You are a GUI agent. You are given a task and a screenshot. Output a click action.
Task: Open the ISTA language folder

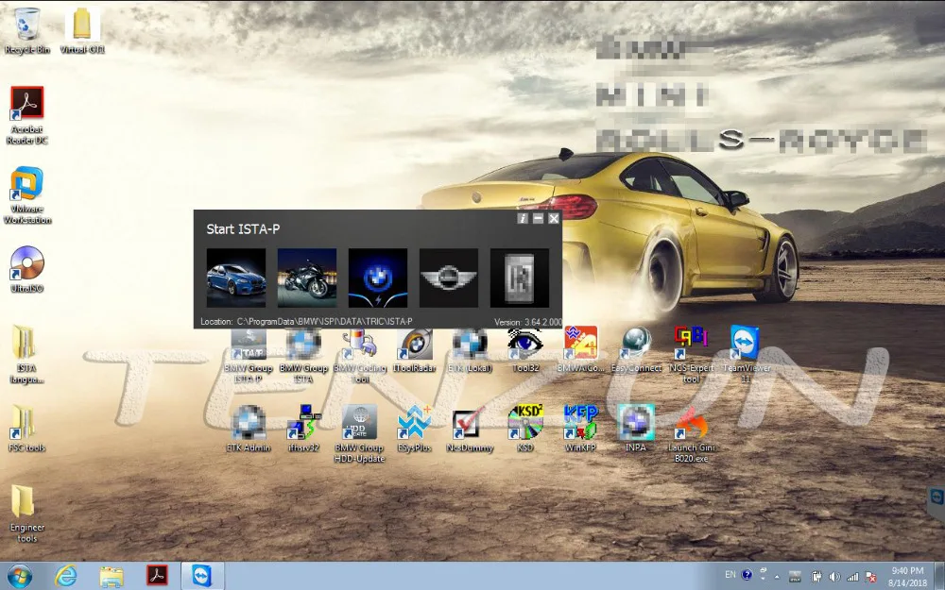click(x=26, y=354)
